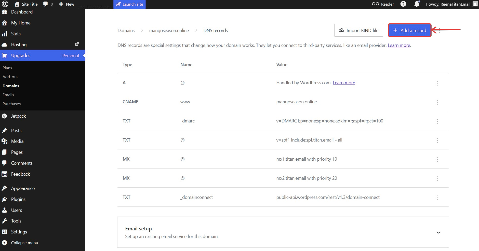Click the CNAME record type cell
Image resolution: width=479 pixels, height=251 pixels.
(130, 102)
